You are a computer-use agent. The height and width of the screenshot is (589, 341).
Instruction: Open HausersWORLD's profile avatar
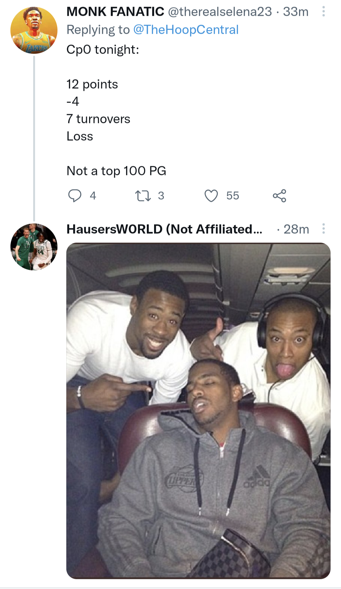point(34,247)
